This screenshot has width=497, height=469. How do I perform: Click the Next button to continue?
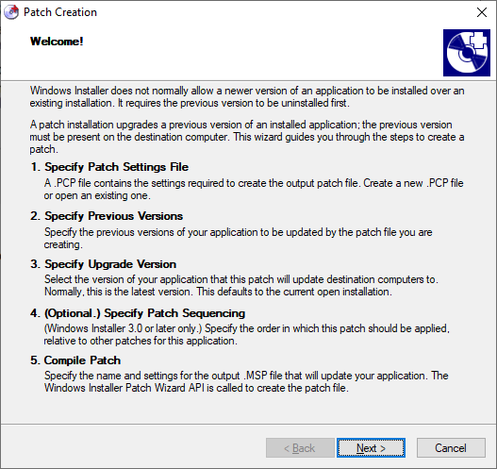point(371,447)
